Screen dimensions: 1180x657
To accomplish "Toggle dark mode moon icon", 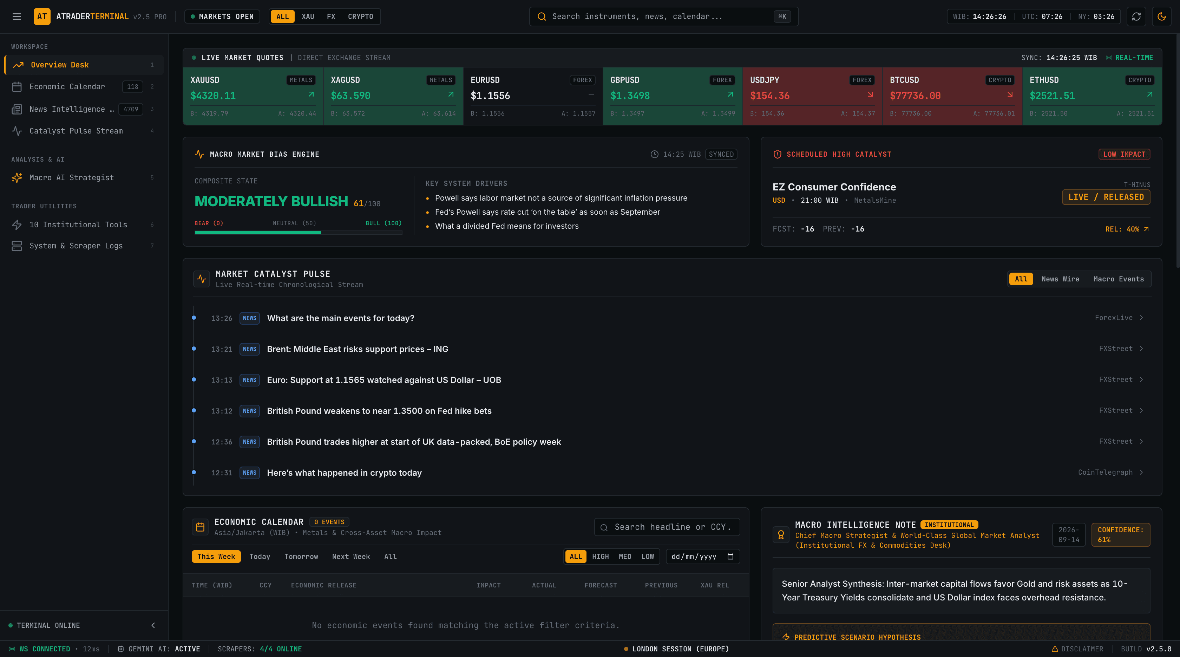I will pos(1162,17).
